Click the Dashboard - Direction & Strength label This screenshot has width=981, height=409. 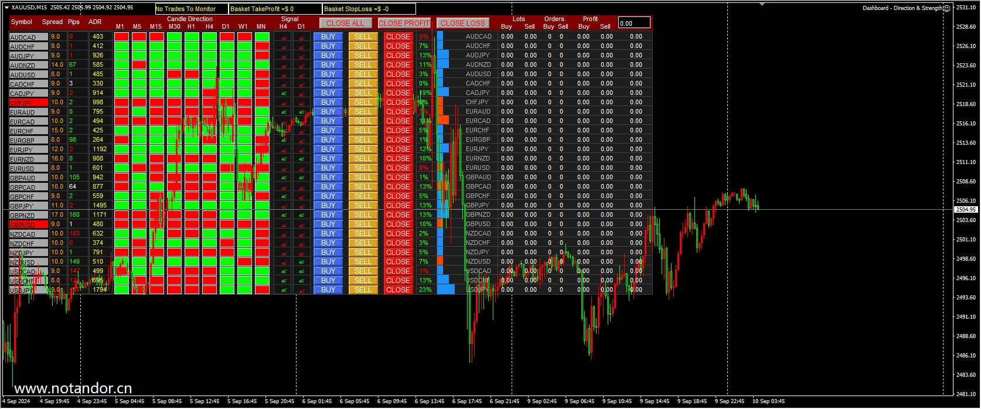pos(902,8)
